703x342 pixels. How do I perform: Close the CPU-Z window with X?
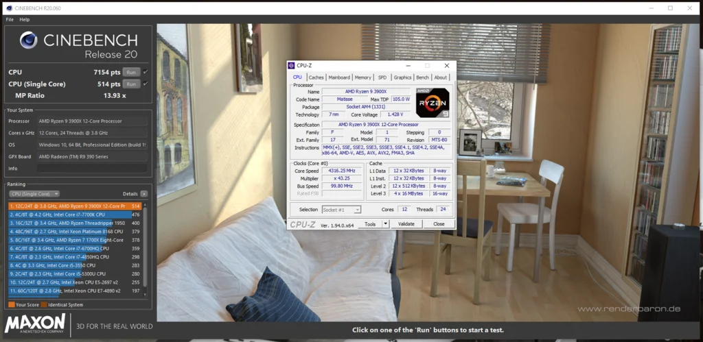coord(446,66)
